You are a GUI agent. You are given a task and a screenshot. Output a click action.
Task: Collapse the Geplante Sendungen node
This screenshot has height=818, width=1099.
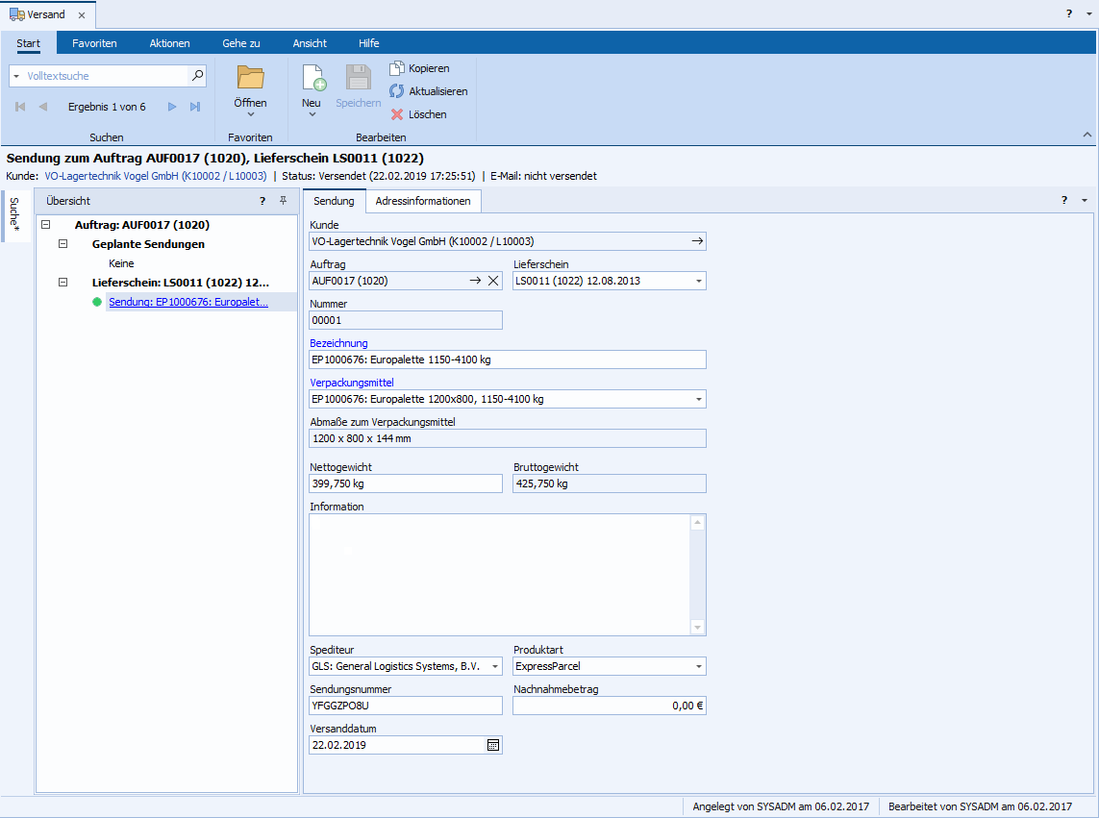click(63, 244)
